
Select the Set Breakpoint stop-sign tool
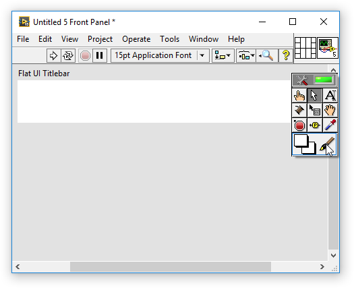(299, 125)
